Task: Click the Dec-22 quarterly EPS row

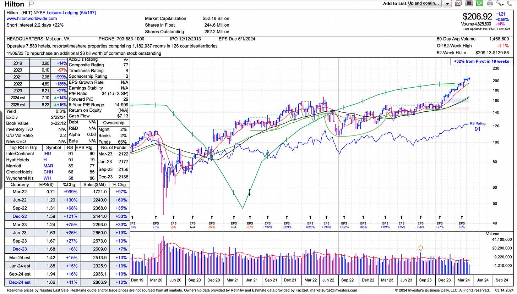Action: [x=67, y=216]
